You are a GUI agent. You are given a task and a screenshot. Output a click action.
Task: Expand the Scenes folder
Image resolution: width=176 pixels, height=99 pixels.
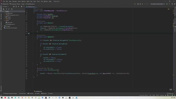point(4,19)
